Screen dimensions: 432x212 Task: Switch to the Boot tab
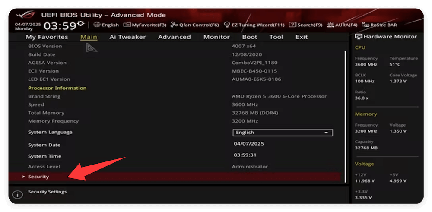[x=250, y=37]
